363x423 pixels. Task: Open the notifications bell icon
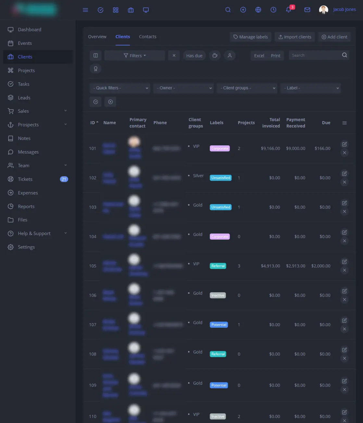point(288,10)
